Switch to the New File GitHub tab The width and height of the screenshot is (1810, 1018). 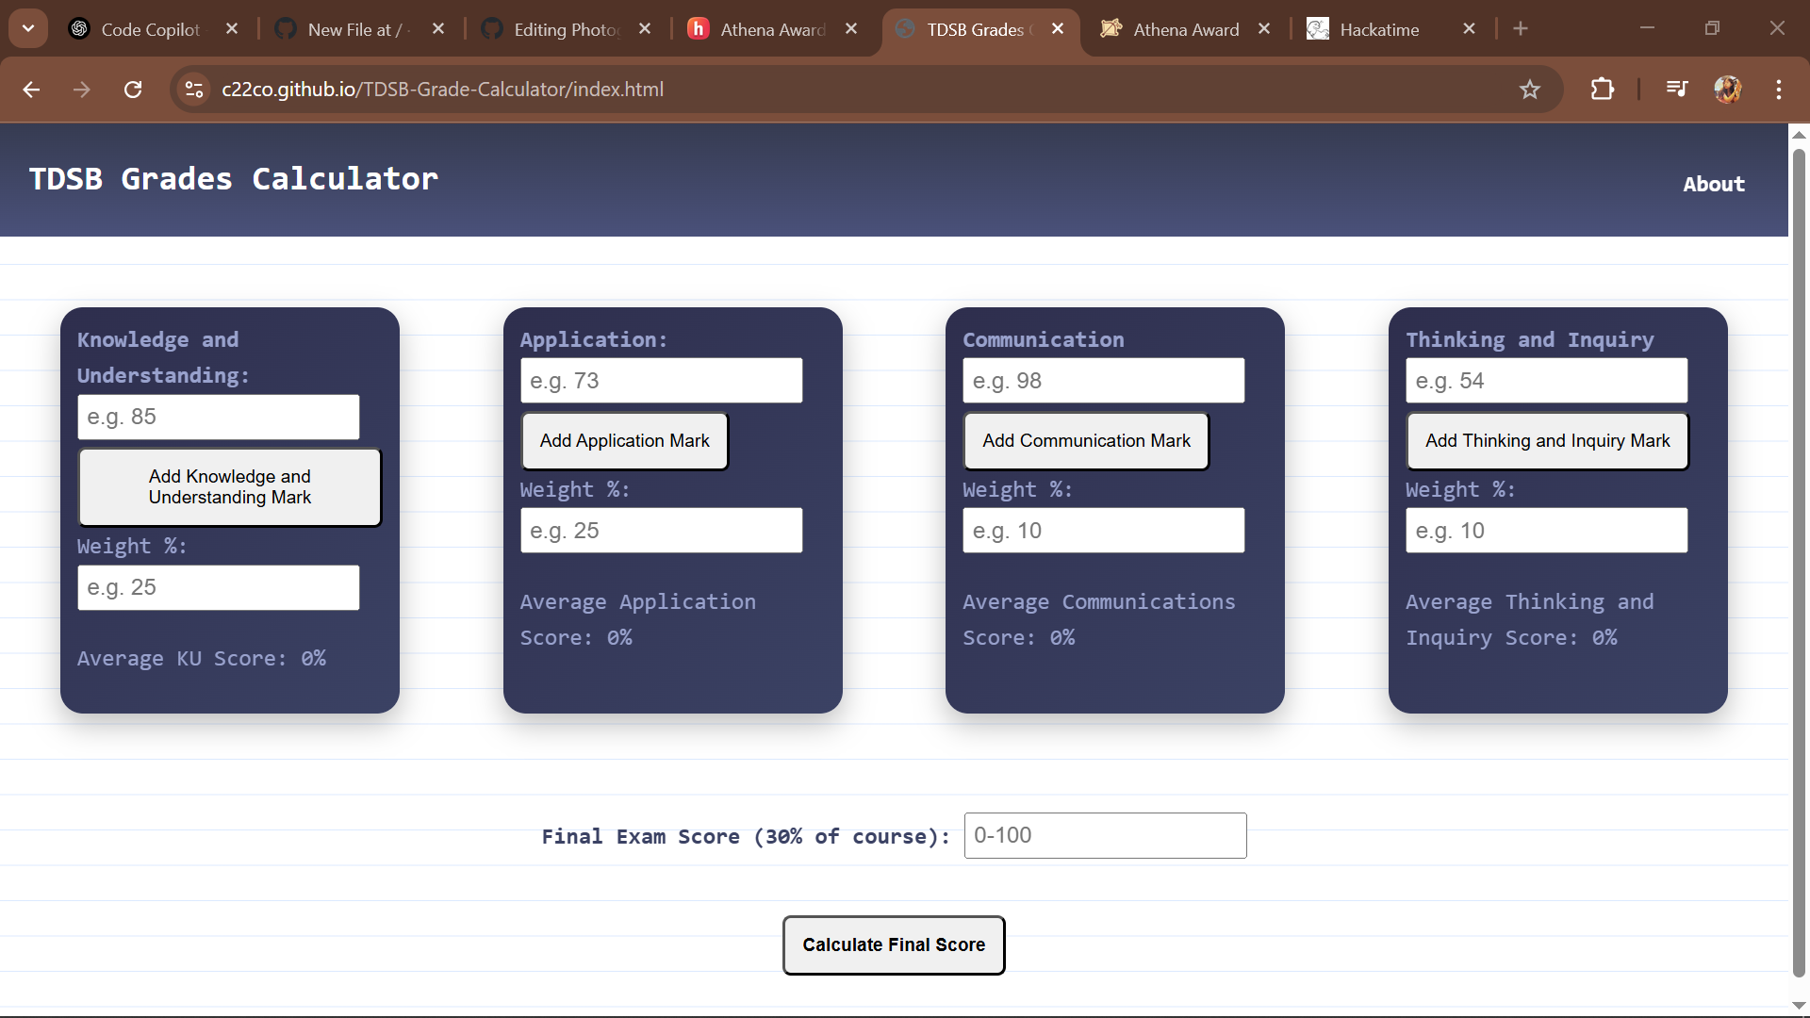[x=356, y=29]
